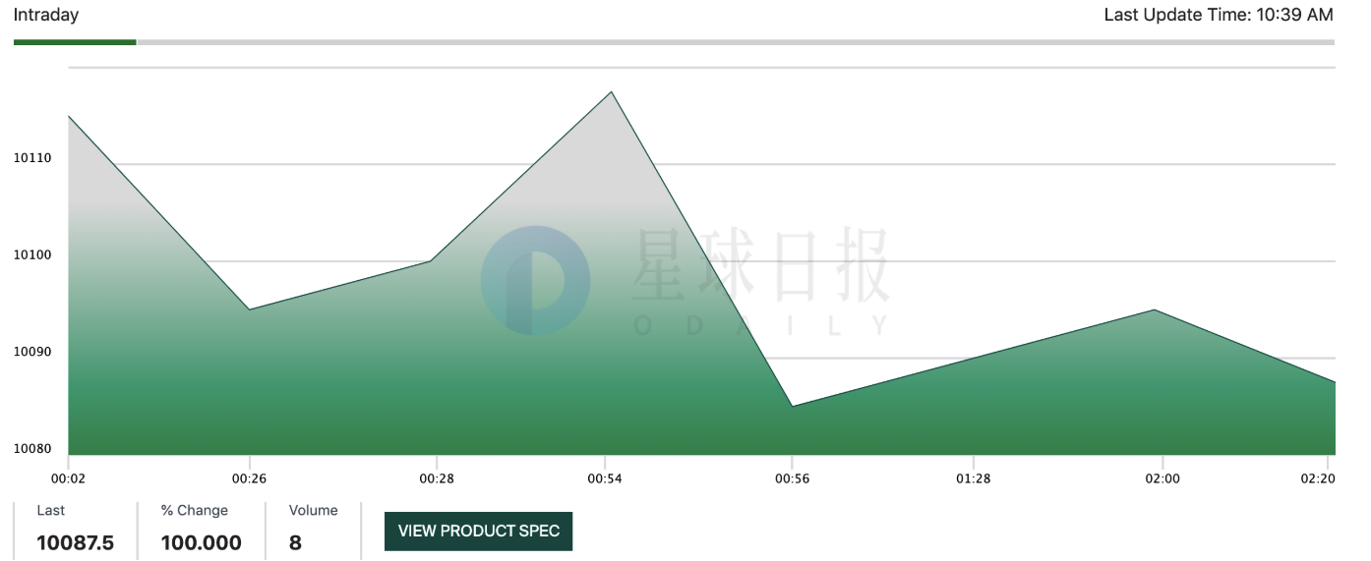Click the chart data point at 00:26
Viewport: 1371px width, 561px height.
click(249, 309)
